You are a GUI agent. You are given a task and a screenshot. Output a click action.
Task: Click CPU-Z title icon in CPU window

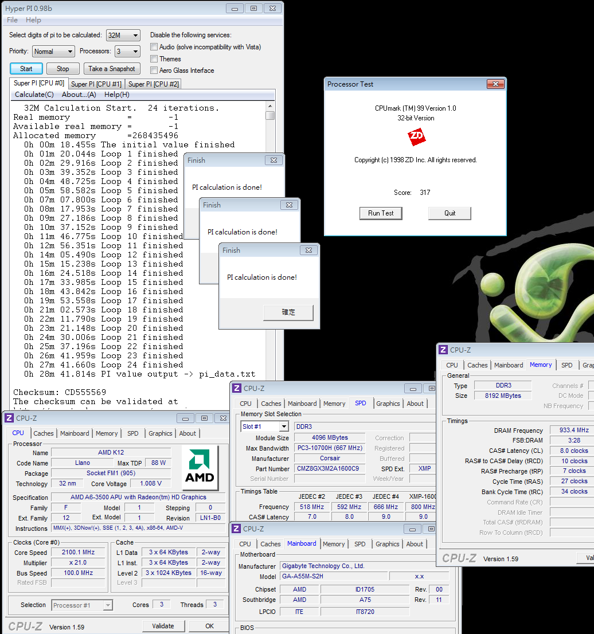(x=9, y=418)
